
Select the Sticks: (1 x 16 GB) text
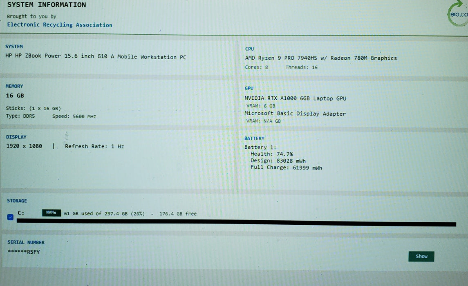(x=33, y=108)
